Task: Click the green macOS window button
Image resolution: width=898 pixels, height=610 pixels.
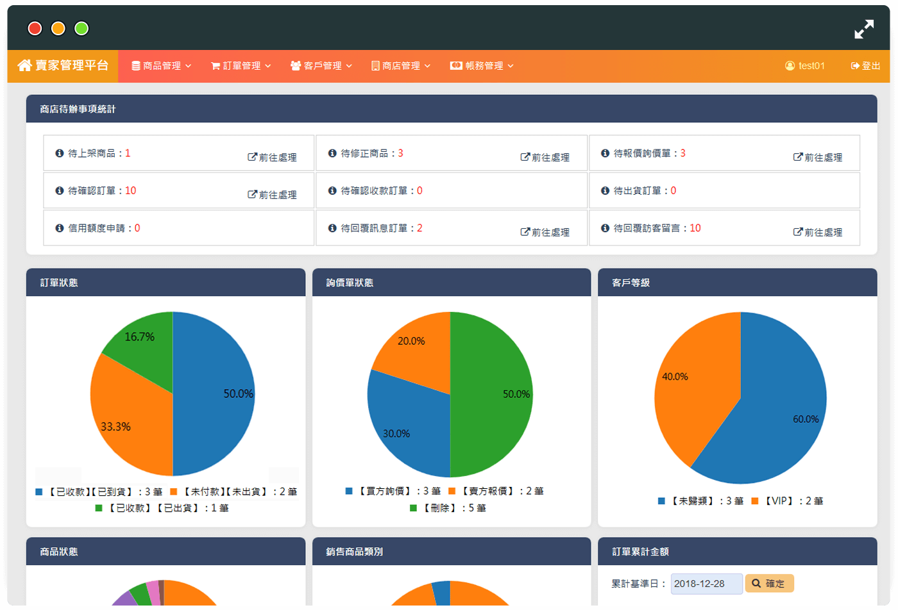Action: pos(81,28)
